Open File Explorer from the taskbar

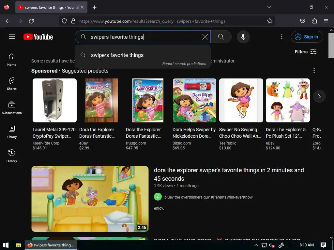pos(19,245)
